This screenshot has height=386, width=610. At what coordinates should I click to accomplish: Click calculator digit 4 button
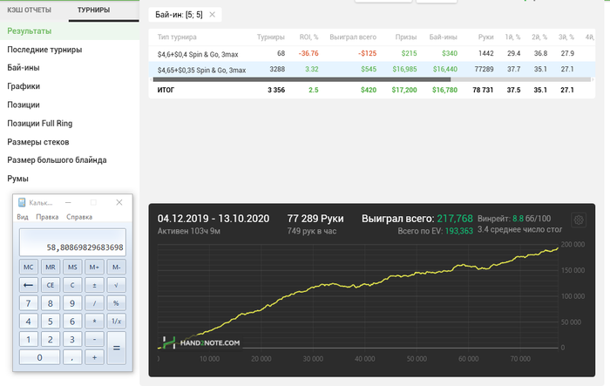pyautogui.click(x=29, y=321)
